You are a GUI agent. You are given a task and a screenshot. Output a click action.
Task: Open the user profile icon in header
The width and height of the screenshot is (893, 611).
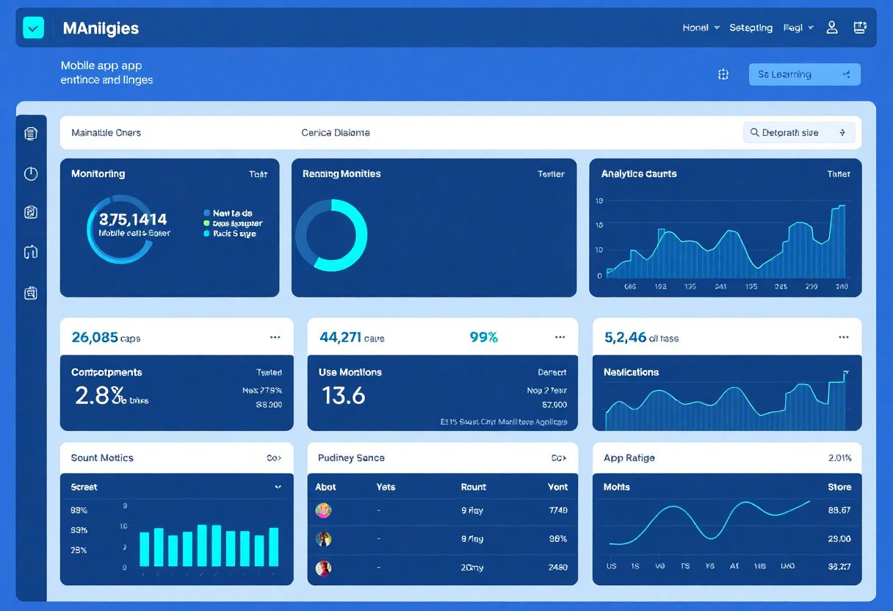(832, 28)
